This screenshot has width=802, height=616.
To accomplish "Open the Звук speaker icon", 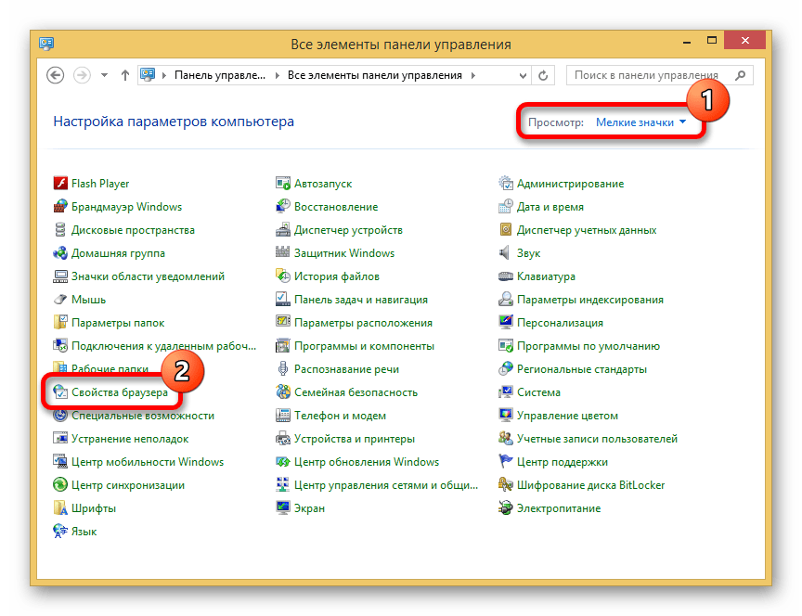I will pyautogui.click(x=505, y=253).
